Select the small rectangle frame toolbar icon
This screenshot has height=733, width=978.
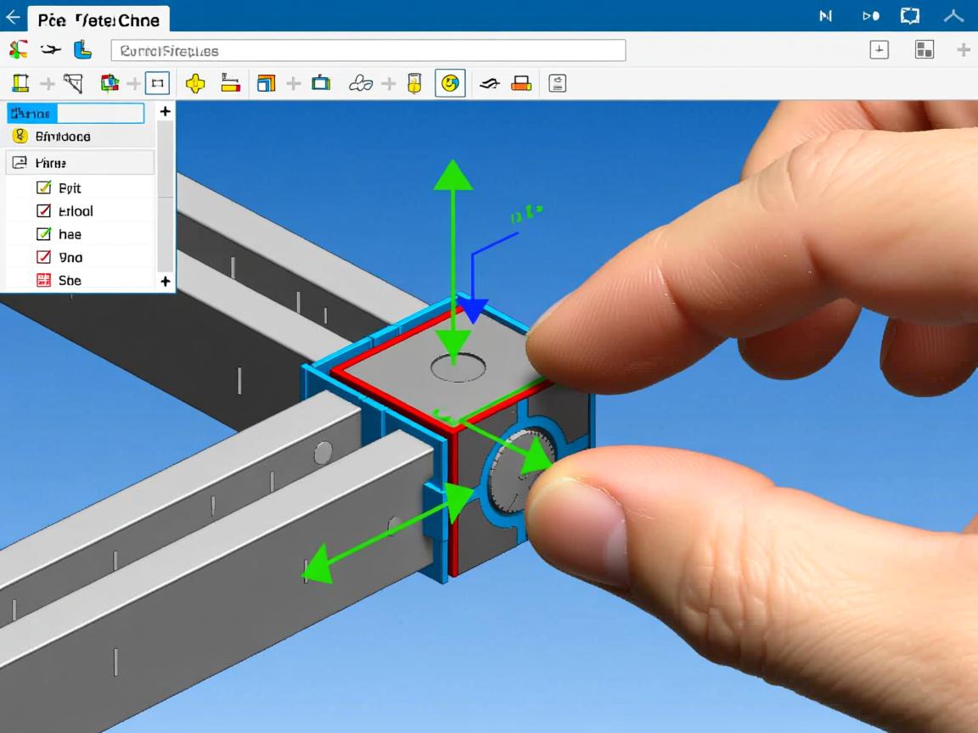(157, 83)
